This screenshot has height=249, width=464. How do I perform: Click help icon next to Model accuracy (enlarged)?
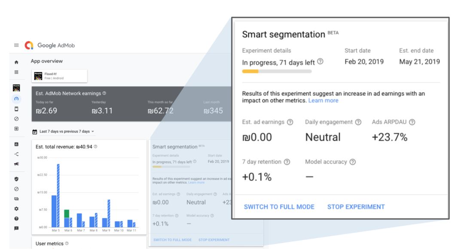pos(352,162)
